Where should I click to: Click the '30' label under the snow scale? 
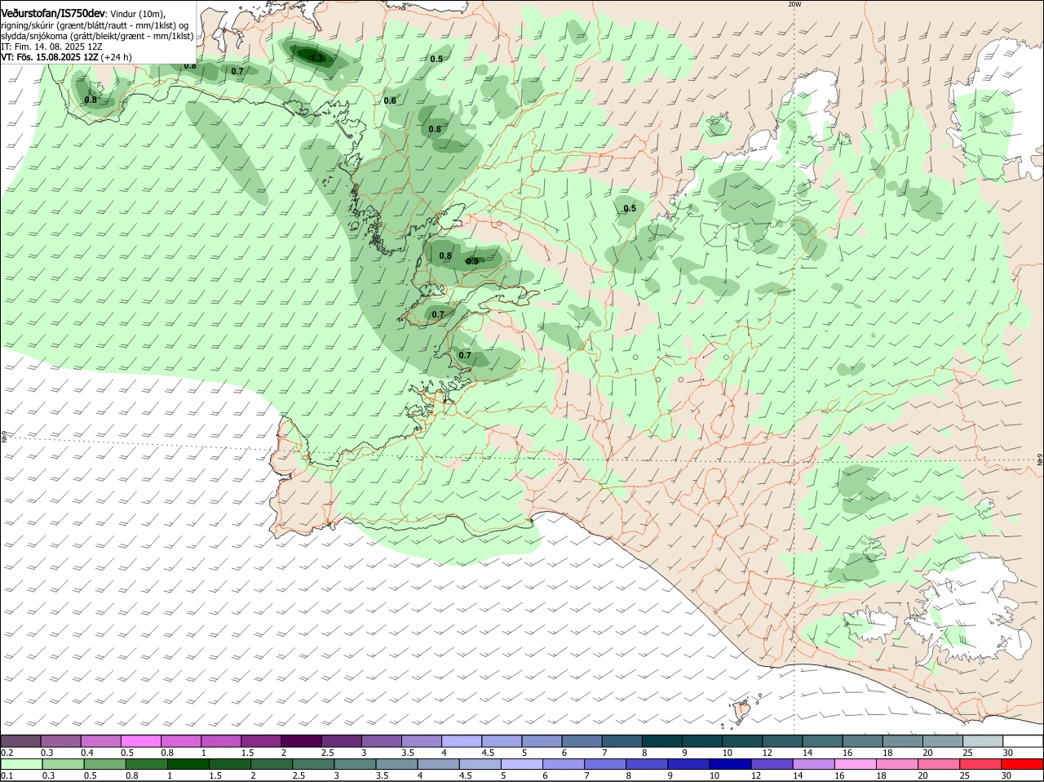click(1008, 752)
